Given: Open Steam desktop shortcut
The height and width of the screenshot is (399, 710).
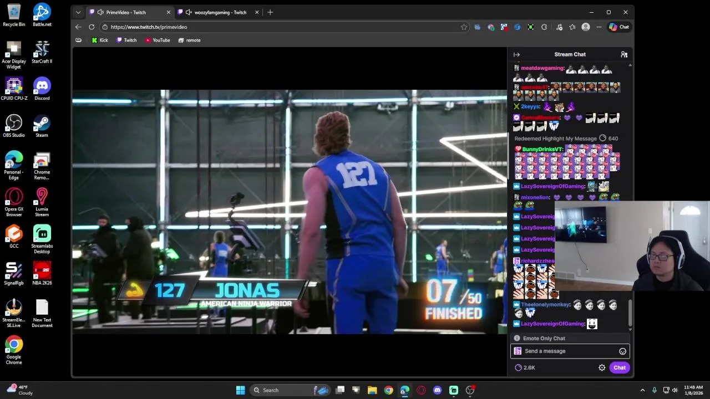Looking at the screenshot, I should pyautogui.click(x=42, y=126).
